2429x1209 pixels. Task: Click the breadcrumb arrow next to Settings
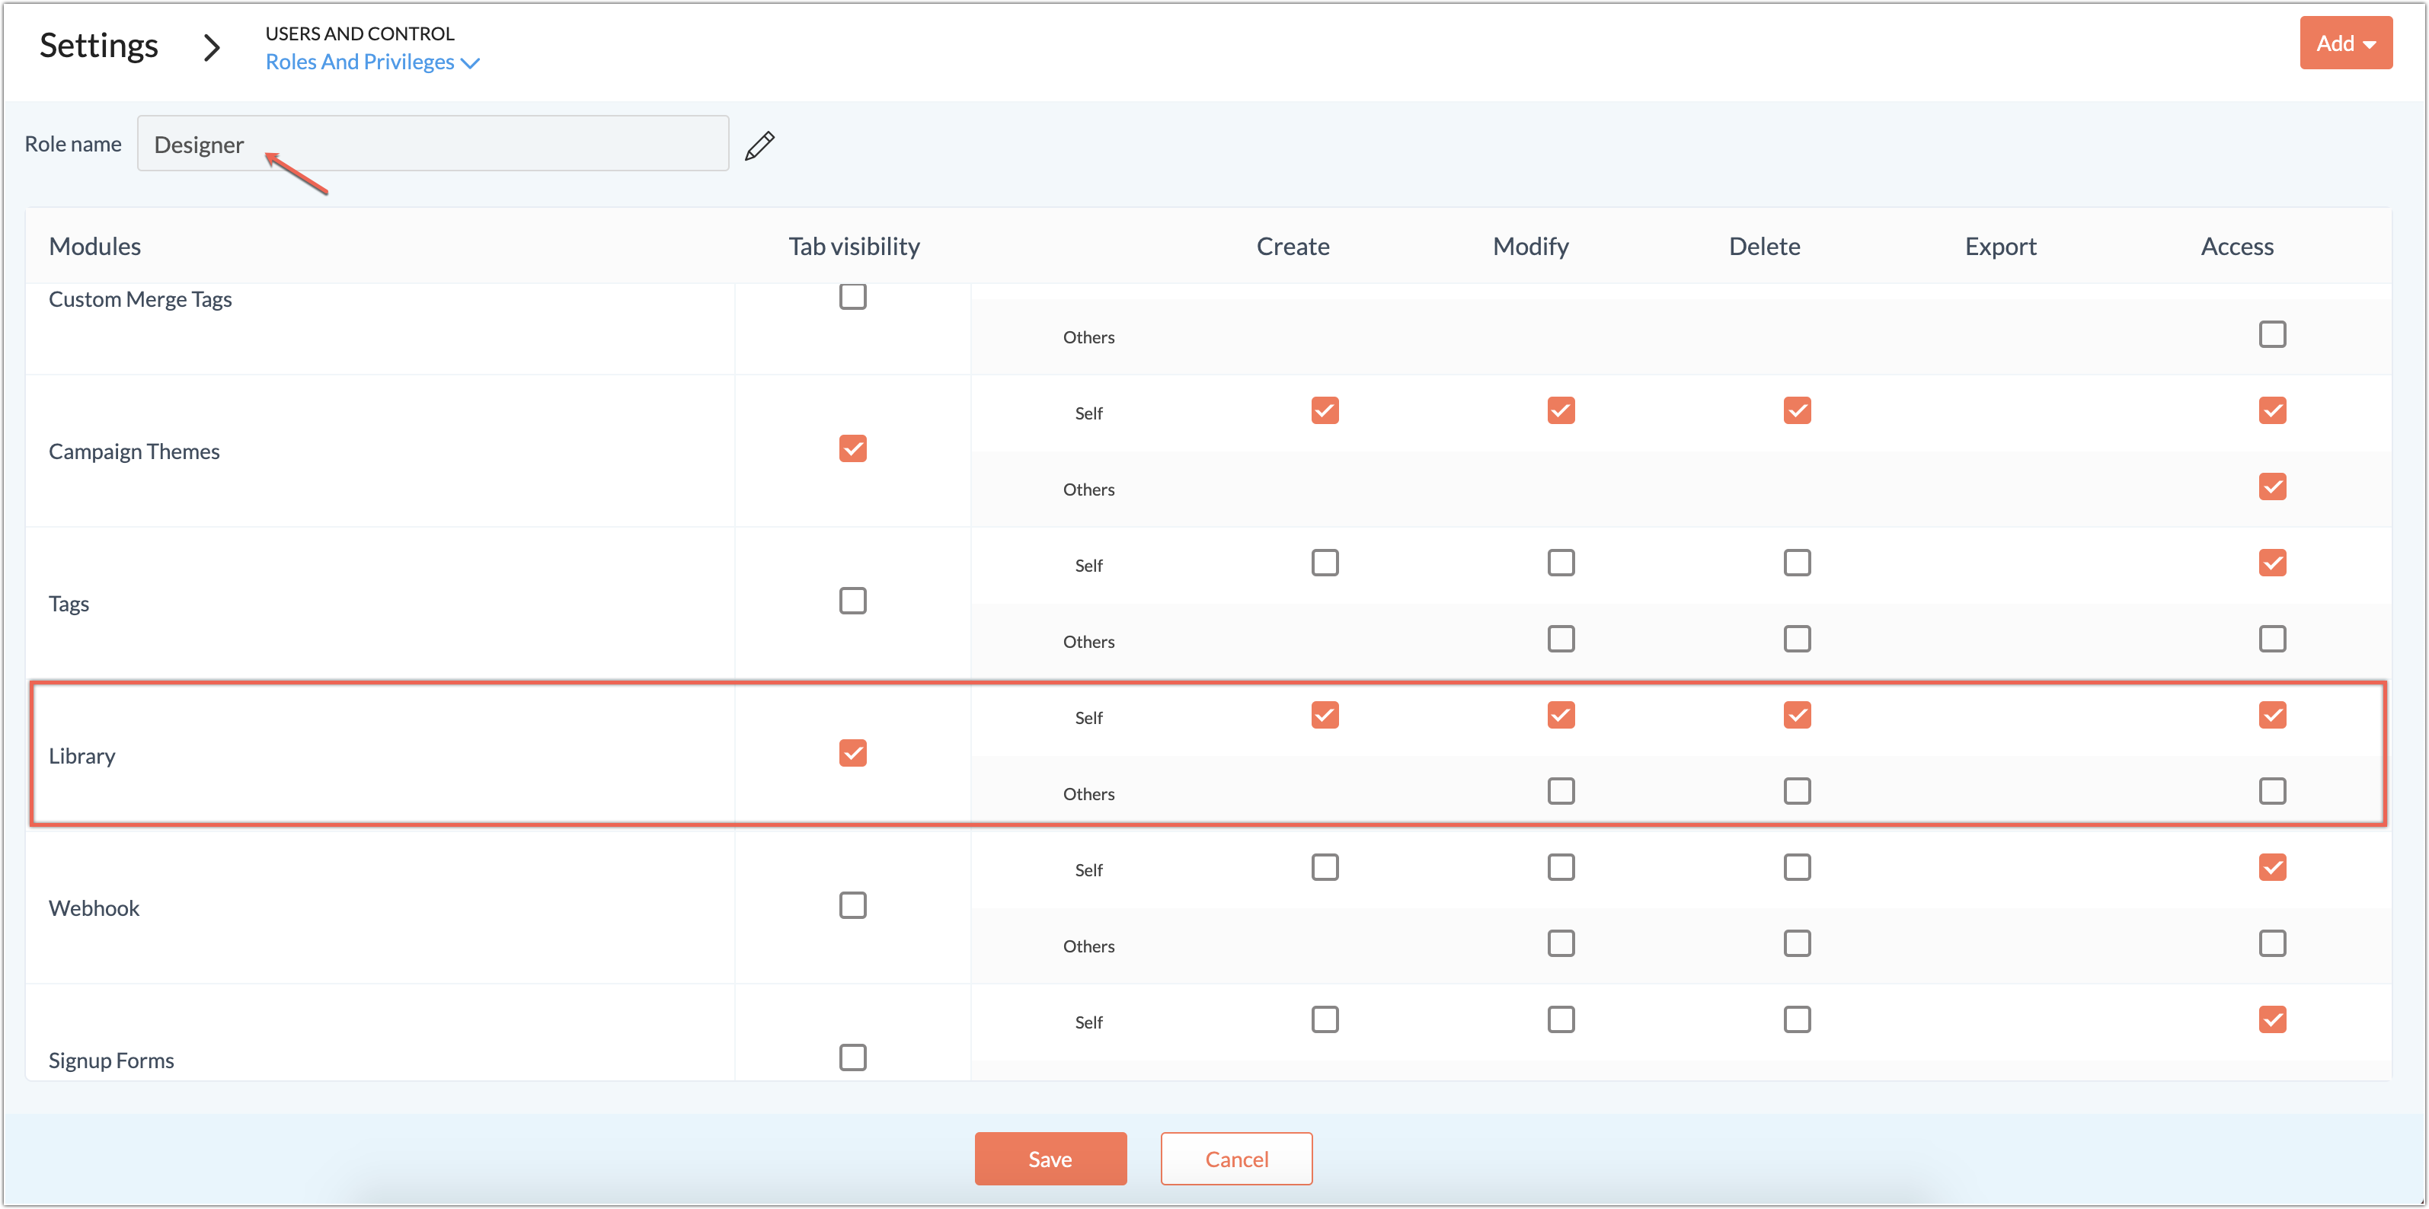pyautogui.click(x=213, y=47)
